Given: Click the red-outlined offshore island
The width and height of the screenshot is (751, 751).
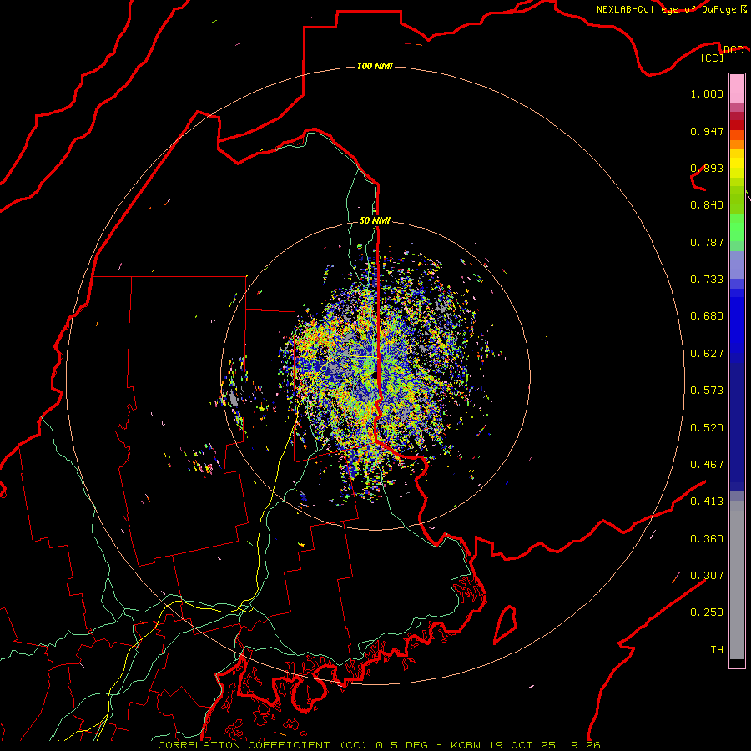Looking at the screenshot, I should (x=506, y=624).
